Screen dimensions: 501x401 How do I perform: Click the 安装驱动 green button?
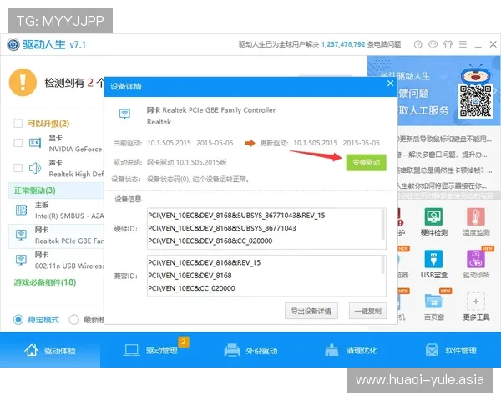(367, 162)
